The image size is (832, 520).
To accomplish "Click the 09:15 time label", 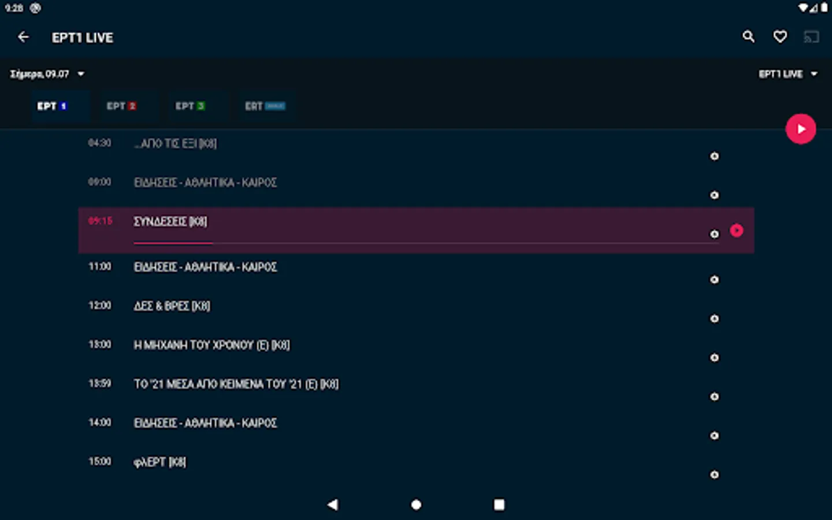I will pos(100,221).
